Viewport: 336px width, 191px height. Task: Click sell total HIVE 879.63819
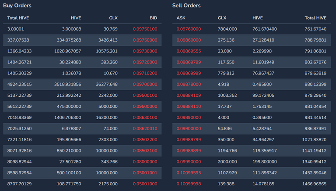click(315, 73)
